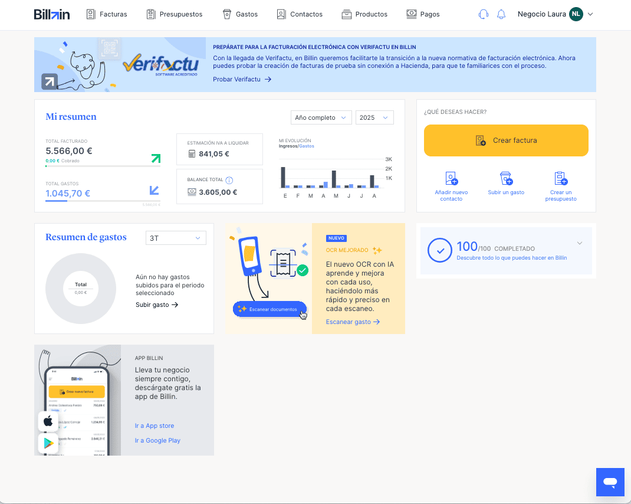631x504 pixels.
Task: Click the Escanear documentos button
Action: point(270,309)
